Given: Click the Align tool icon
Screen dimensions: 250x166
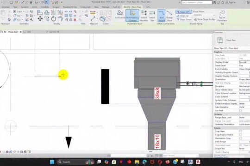Looking at the screenshot, I should pyautogui.click(x=40, y=12).
